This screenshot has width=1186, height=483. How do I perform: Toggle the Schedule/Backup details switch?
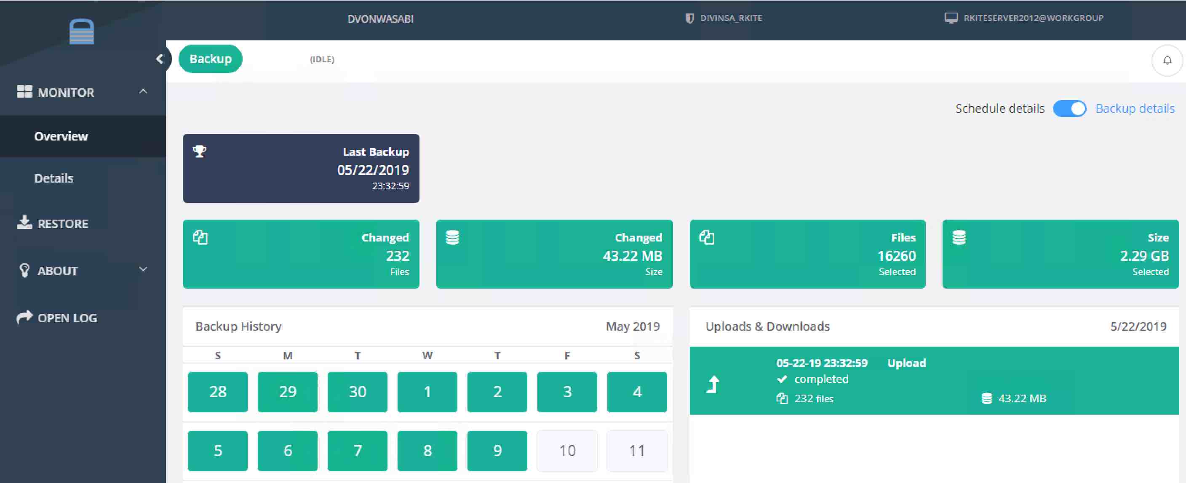click(x=1069, y=109)
